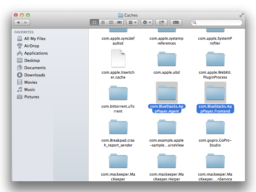256x192 pixels.
Task: Click the com.bittorrent.uTorrent name label
Action: (118, 109)
